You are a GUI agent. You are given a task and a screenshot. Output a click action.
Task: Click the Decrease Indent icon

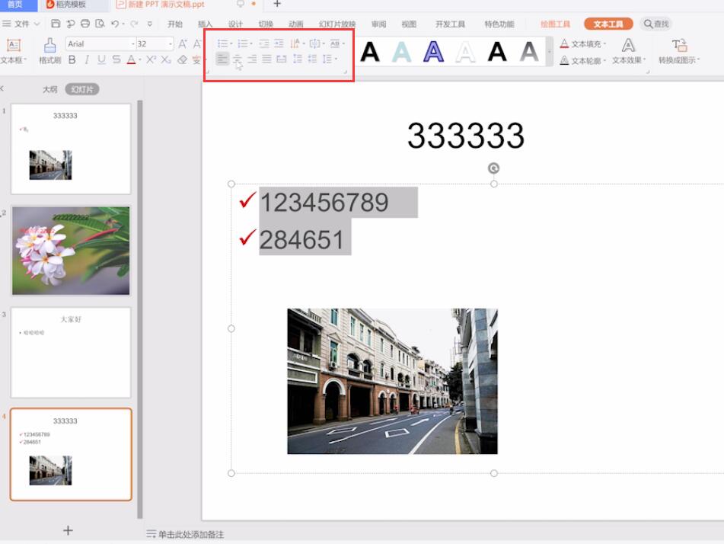pyautogui.click(x=263, y=43)
